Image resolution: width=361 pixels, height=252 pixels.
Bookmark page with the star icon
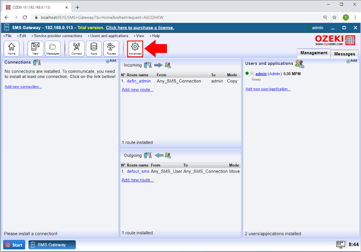pyautogui.click(x=334, y=18)
